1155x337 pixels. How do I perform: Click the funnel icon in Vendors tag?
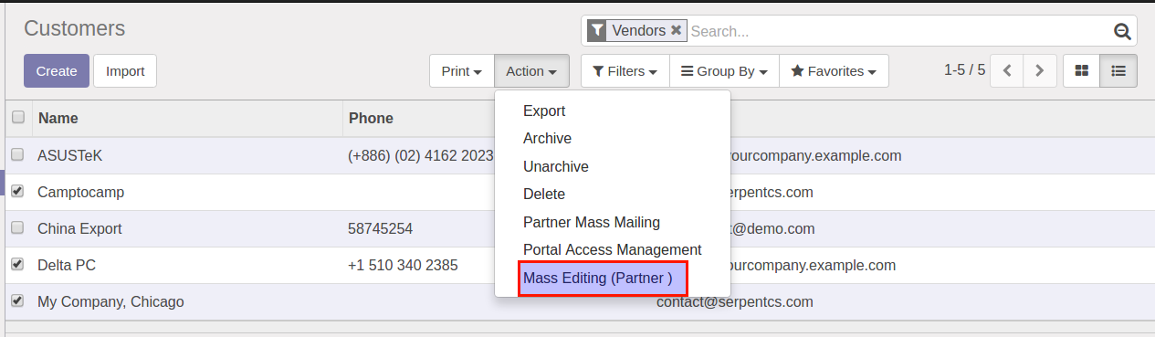597,30
